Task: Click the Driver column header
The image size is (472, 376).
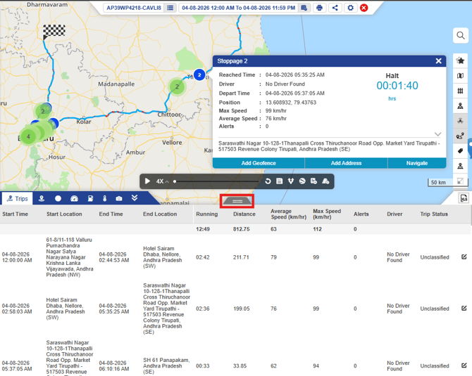Action: click(x=395, y=214)
